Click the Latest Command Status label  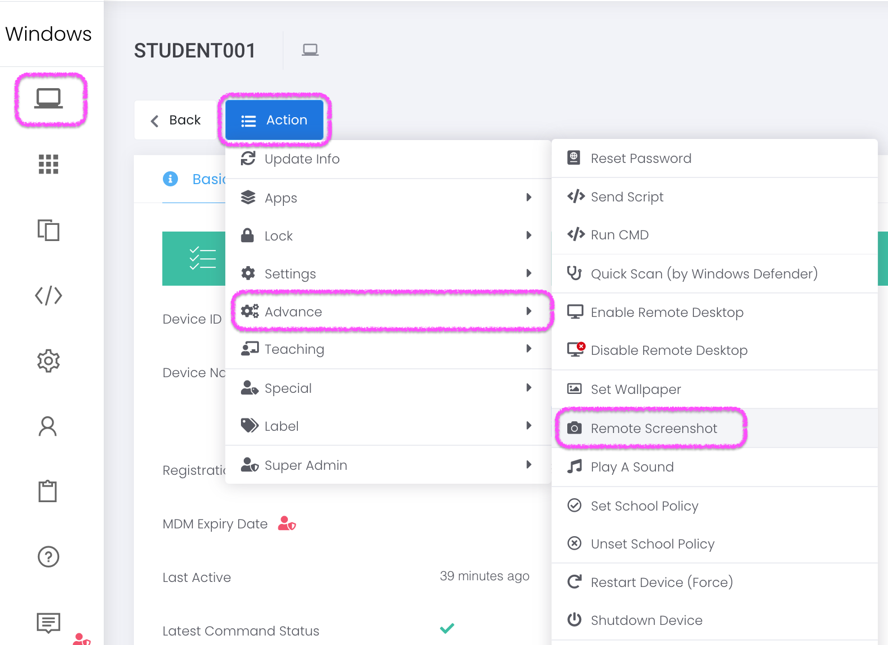click(241, 631)
